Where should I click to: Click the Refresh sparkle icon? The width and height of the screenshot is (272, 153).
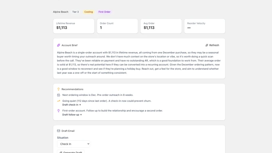click(x=207, y=45)
